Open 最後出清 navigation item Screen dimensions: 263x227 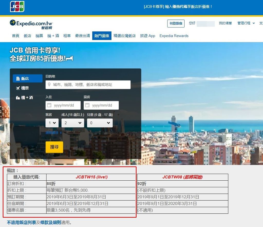(x=82, y=36)
